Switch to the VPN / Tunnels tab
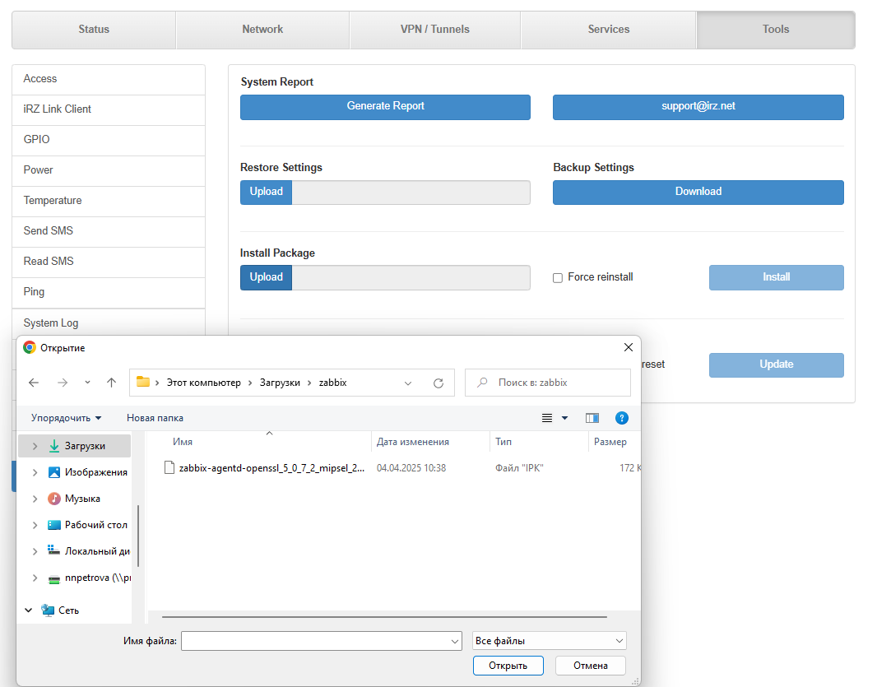Viewport: 877px width, 687px height. 435,29
